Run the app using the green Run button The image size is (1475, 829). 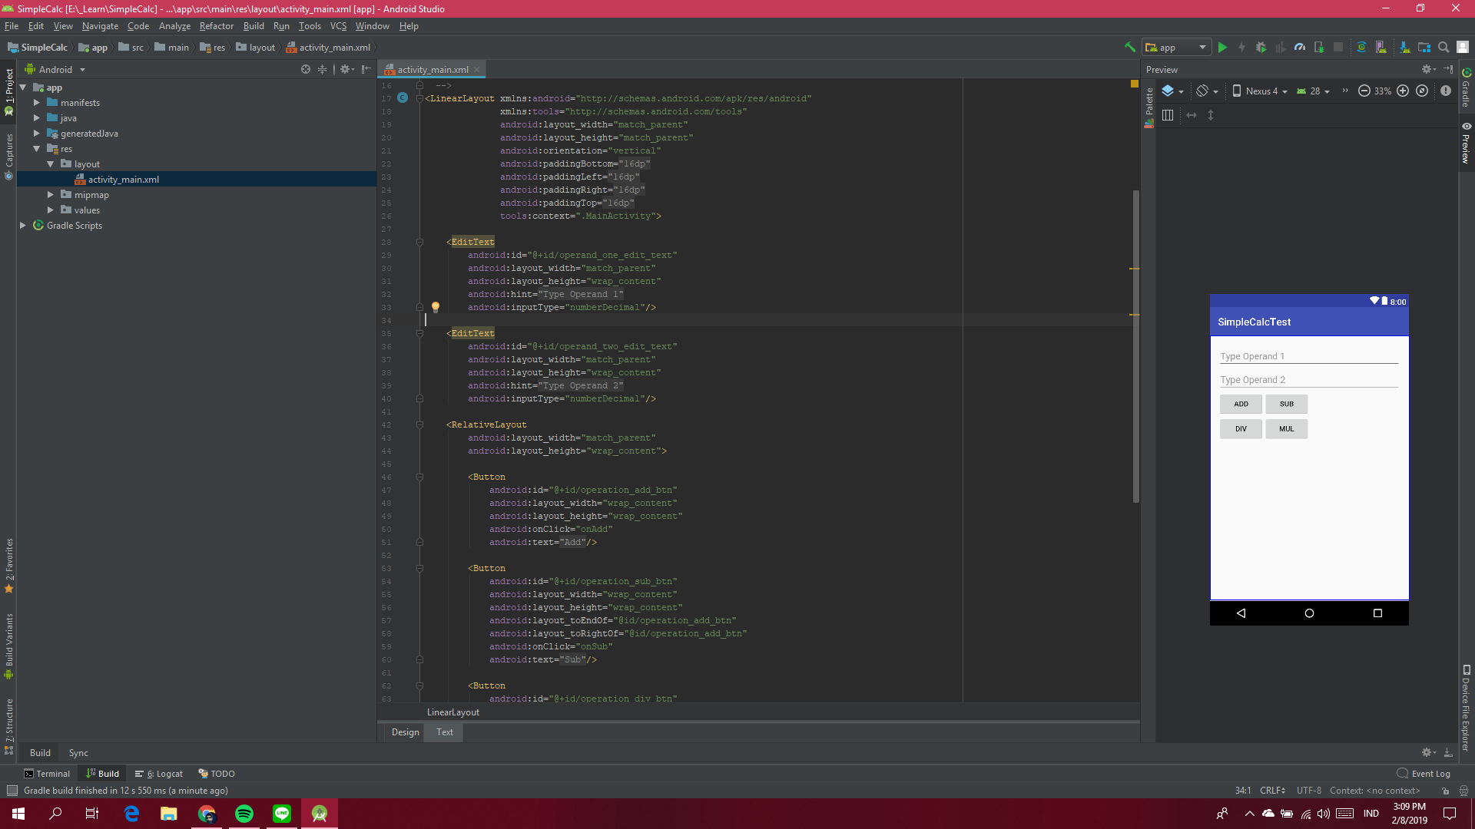(1222, 47)
